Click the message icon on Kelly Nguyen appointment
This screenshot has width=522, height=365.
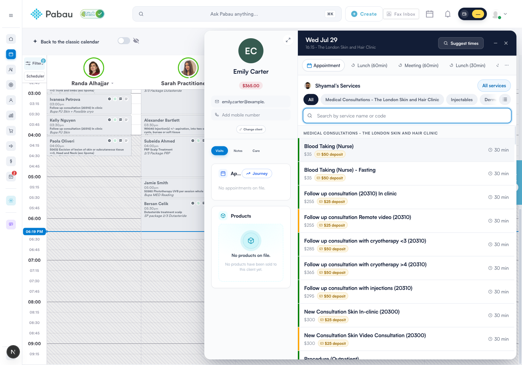coord(120,120)
